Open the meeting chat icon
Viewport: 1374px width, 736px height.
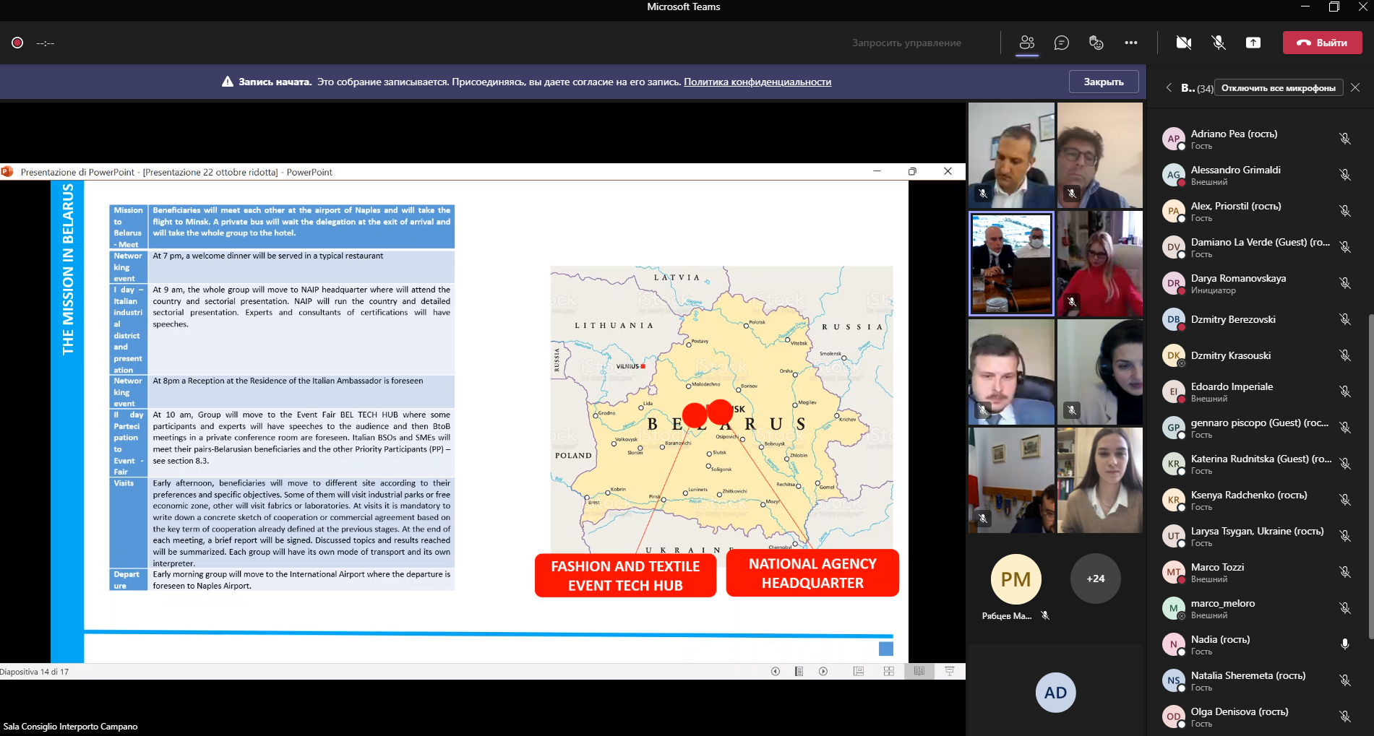point(1062,43)
